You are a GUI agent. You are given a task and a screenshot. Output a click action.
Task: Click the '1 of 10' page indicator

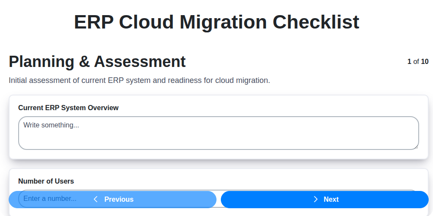pyautogui.click(x=417, y=61)
